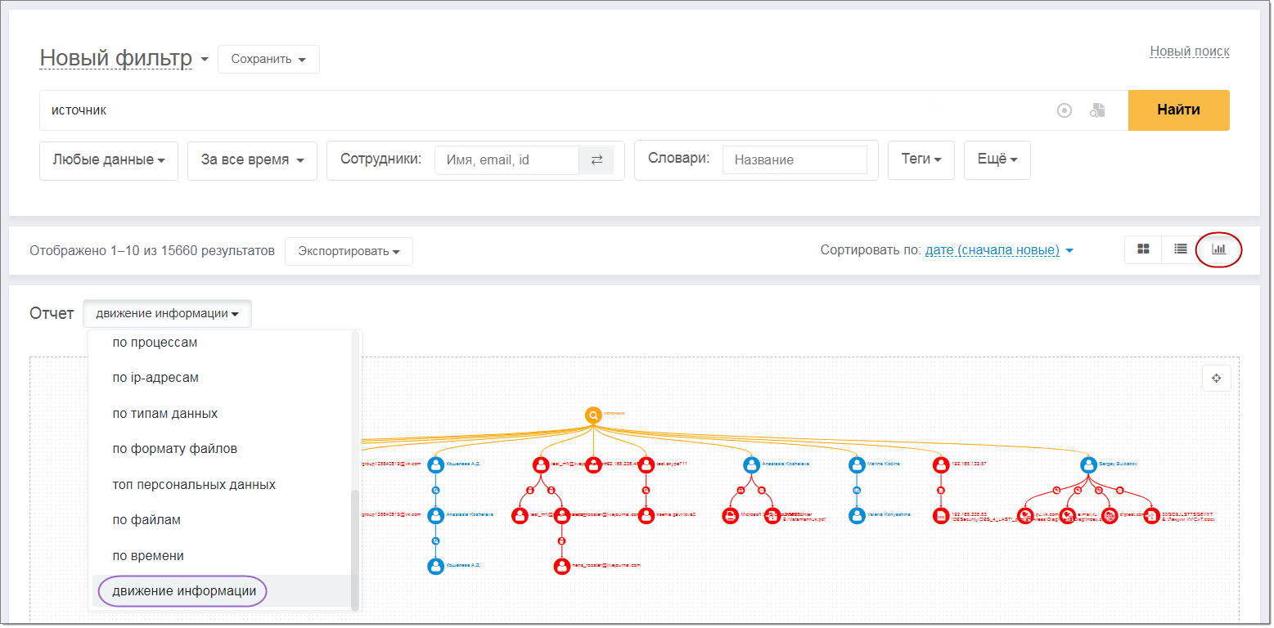Toggle the employees swap arrows button

click(x=596, y=160)
